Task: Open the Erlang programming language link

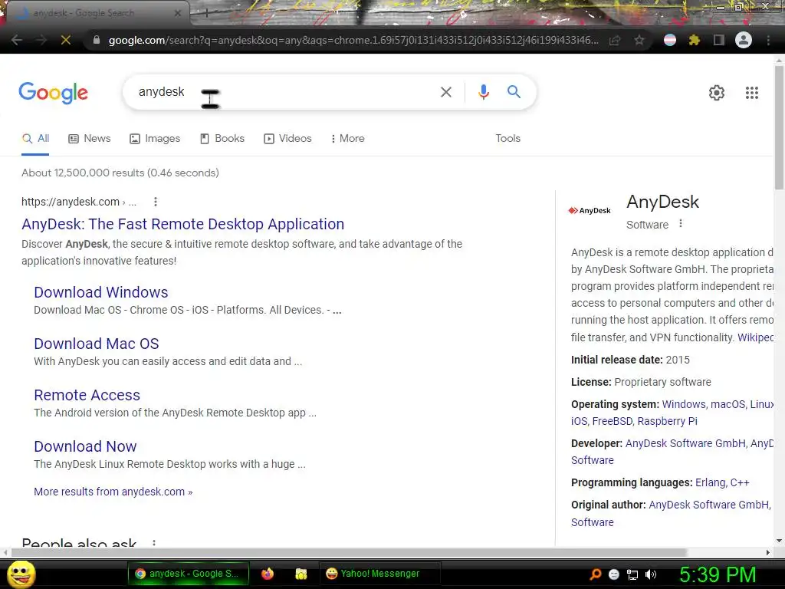Action: 709,483
